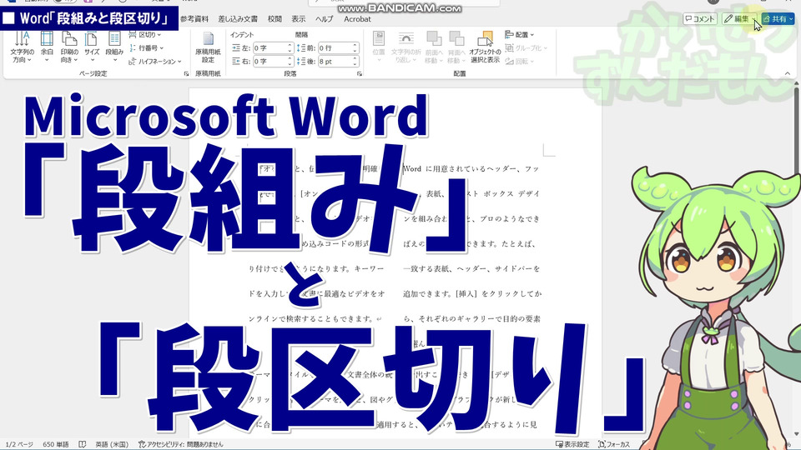801x450 pixels.
Task: Collapse the ribbon with the chevron
Action: pos(788,73)
